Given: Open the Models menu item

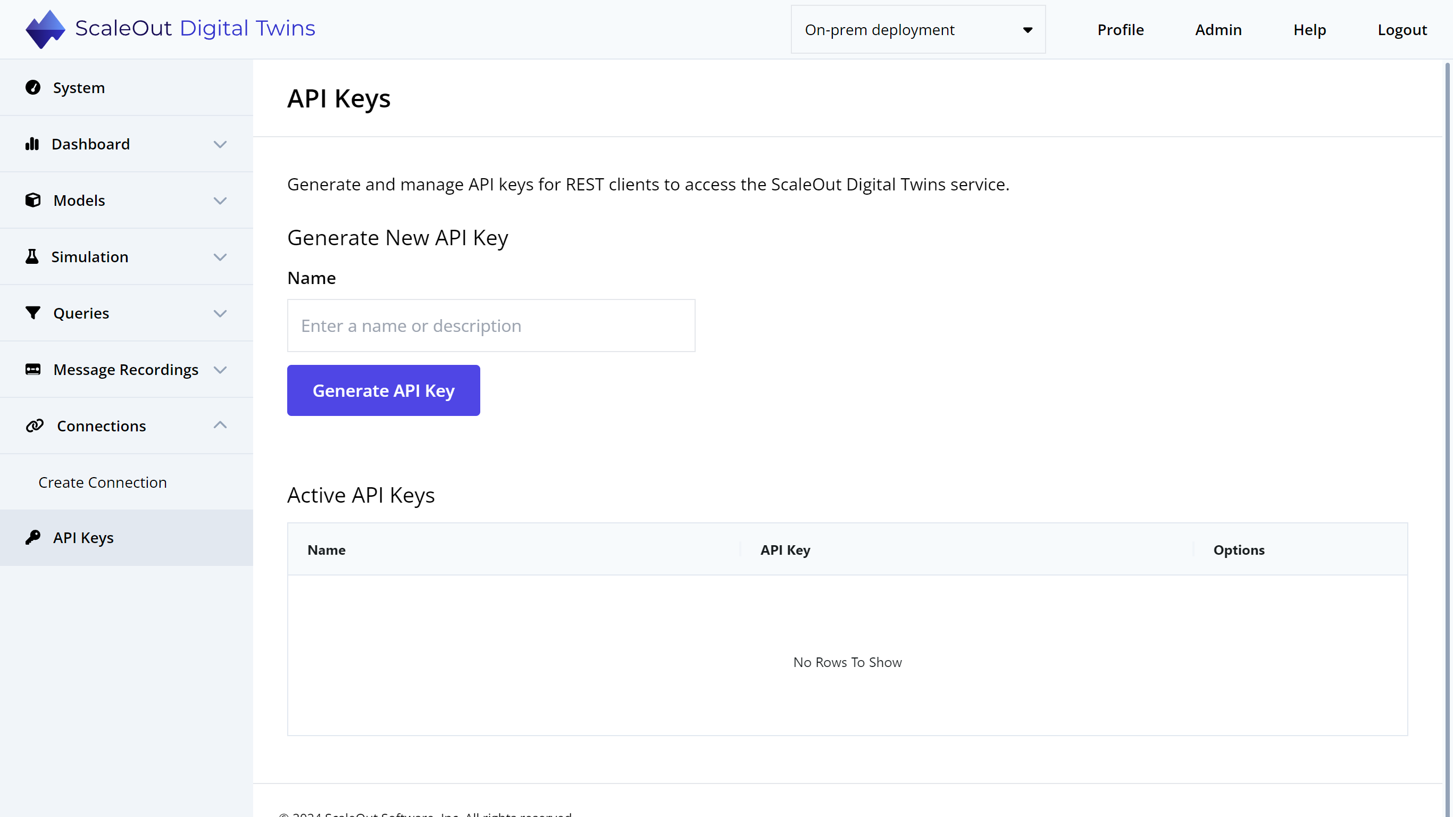Looking at the screenshot, I should pos(127,201).
